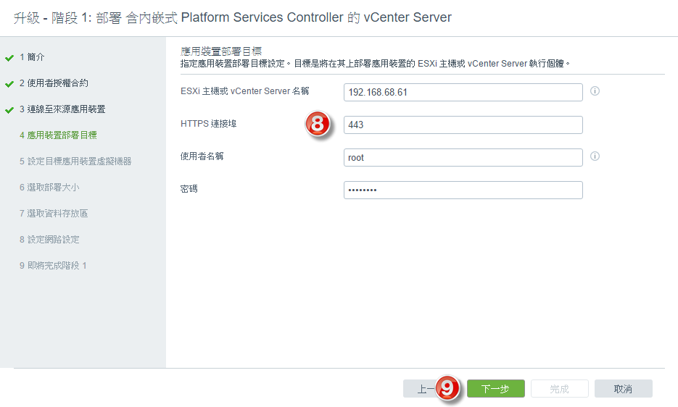
Task: Go to step 3 連線至來源應用裝置
Action: 62,109
